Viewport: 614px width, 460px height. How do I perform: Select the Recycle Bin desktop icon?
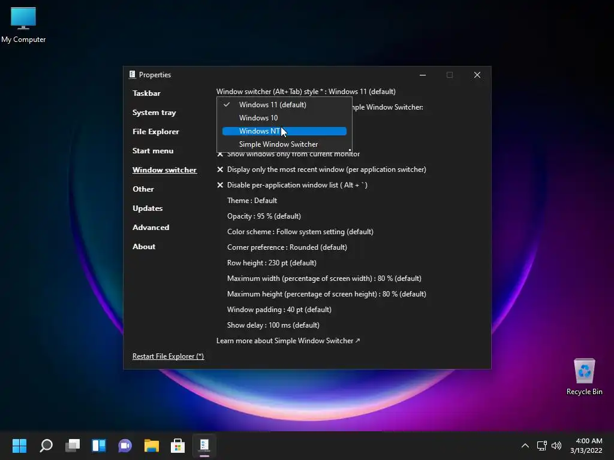pyautogui.click(x=584, y=377)
